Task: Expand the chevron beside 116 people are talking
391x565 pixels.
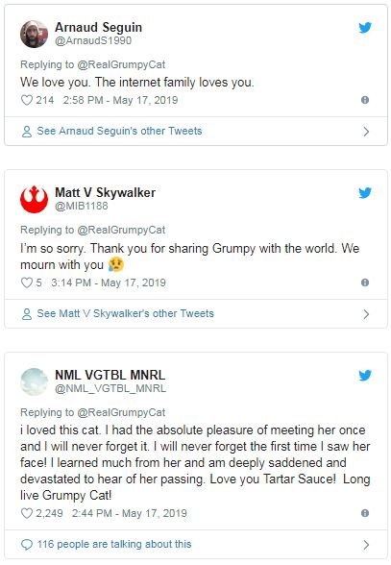Action: (x=366, y=545)
